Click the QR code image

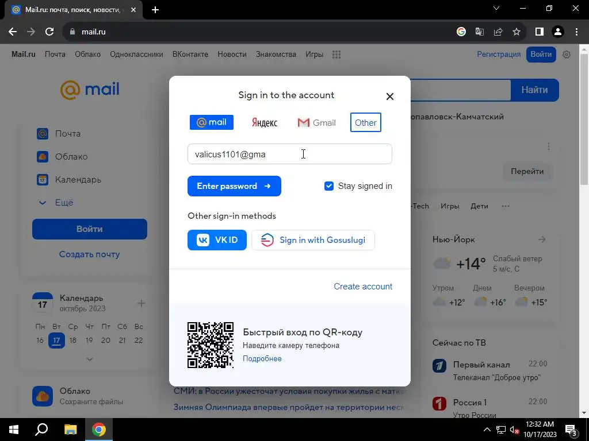211,345
